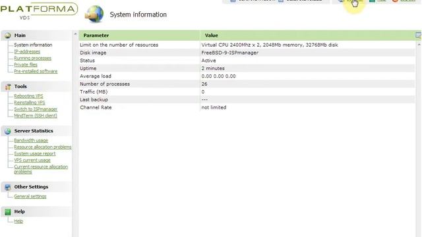Open the System usage report link
Viewport: 422px width, 237px height.
(x=35, y=153)
